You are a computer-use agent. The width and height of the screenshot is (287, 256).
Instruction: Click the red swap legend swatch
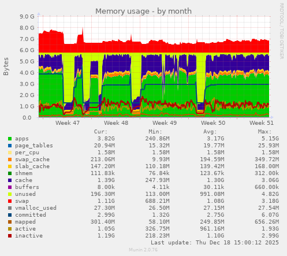10,201
